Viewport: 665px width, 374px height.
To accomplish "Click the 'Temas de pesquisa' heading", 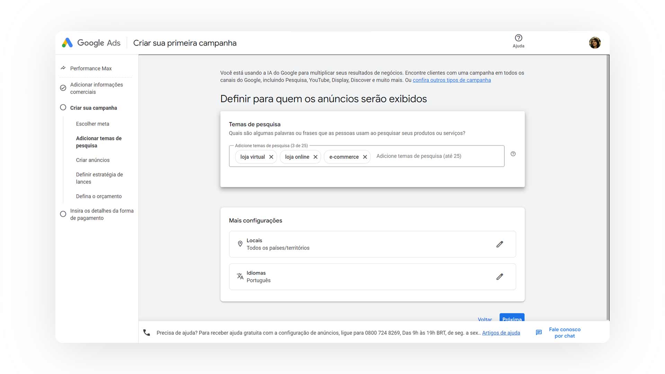I will [255, 124].
